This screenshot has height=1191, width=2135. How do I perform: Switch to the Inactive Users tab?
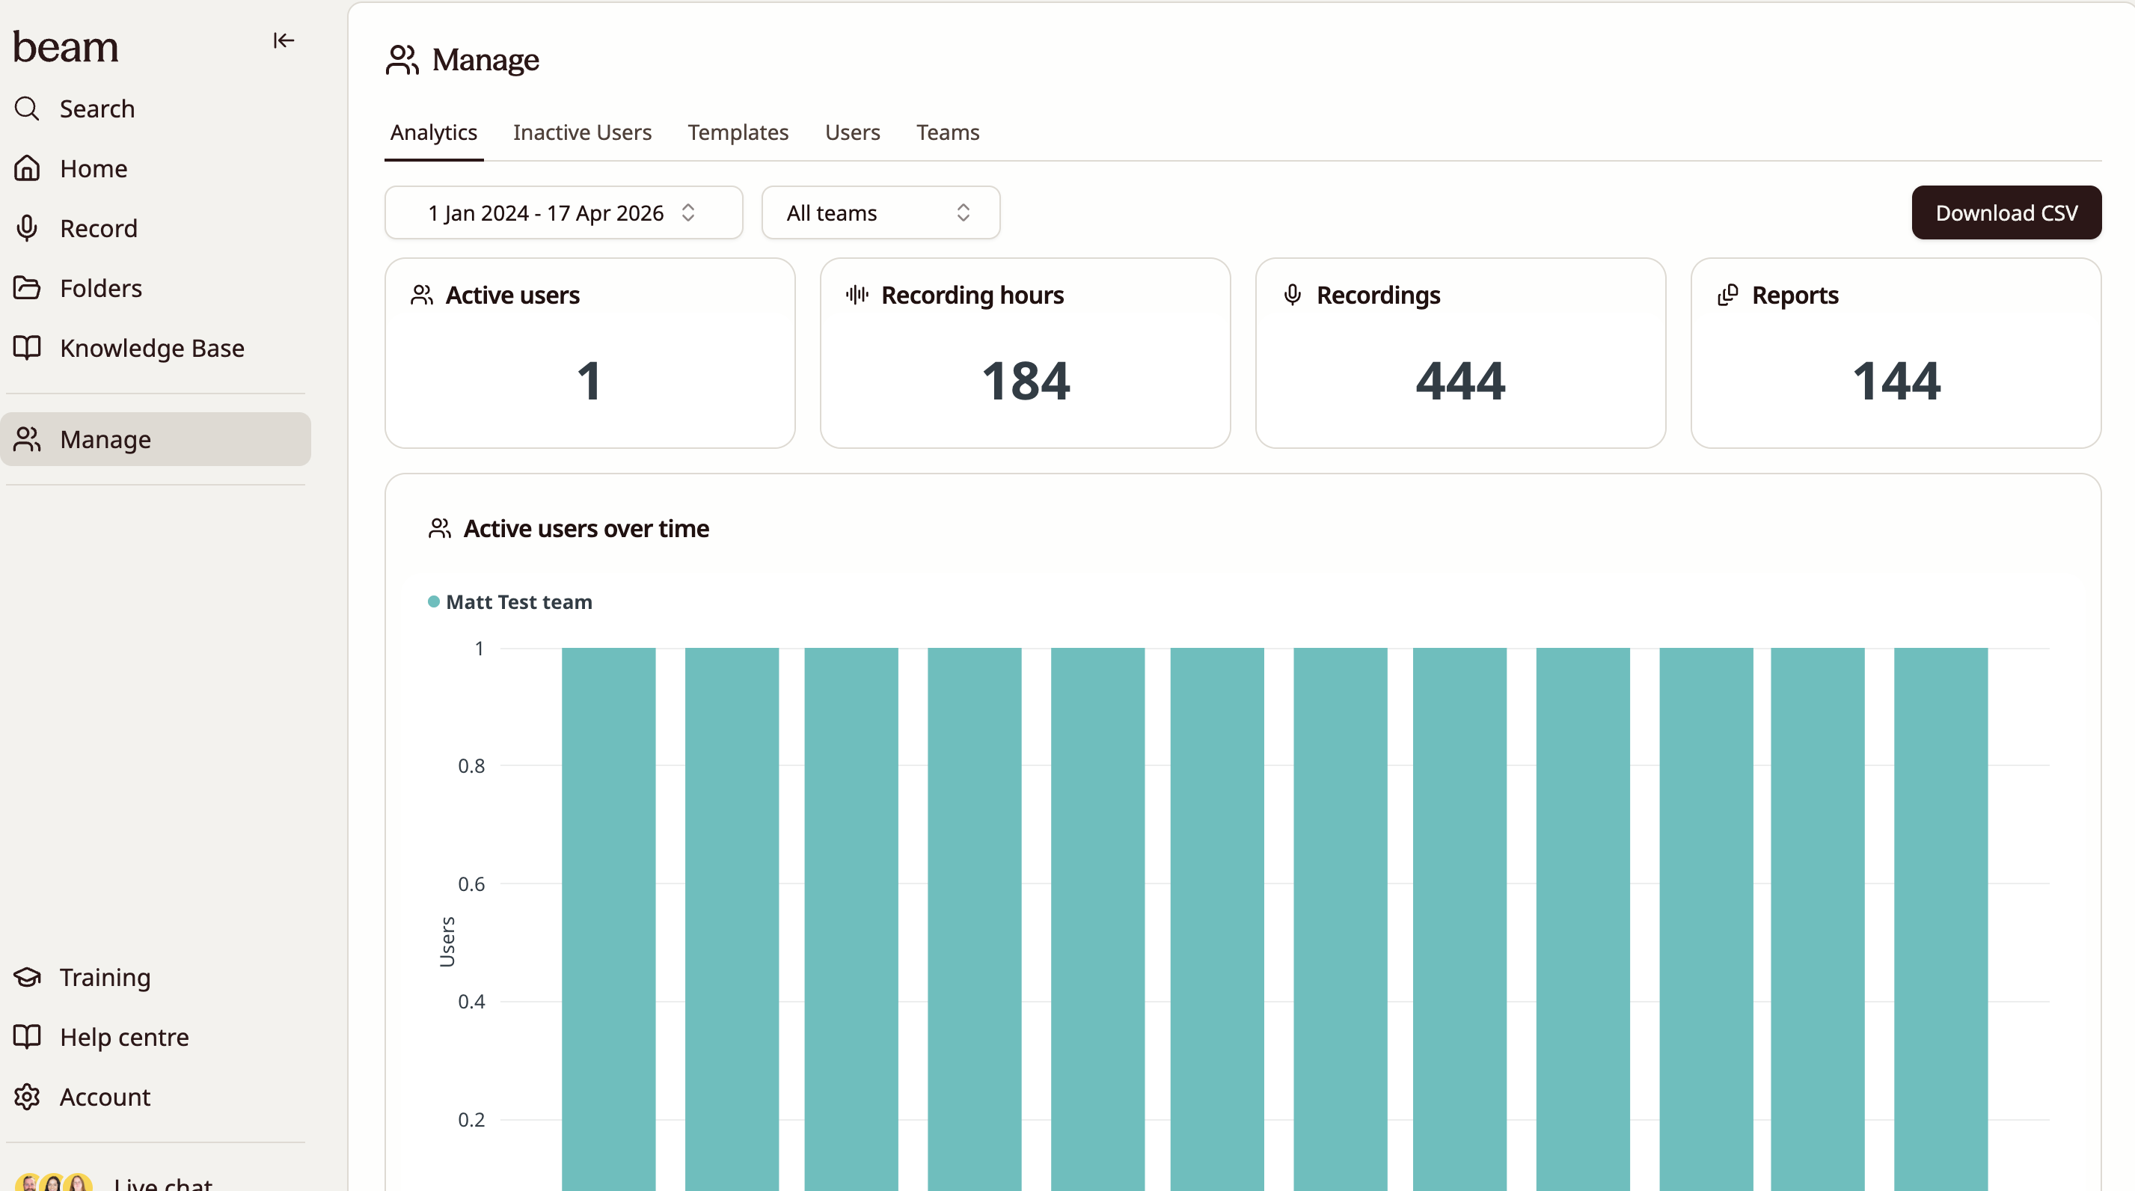coord(582,132)
